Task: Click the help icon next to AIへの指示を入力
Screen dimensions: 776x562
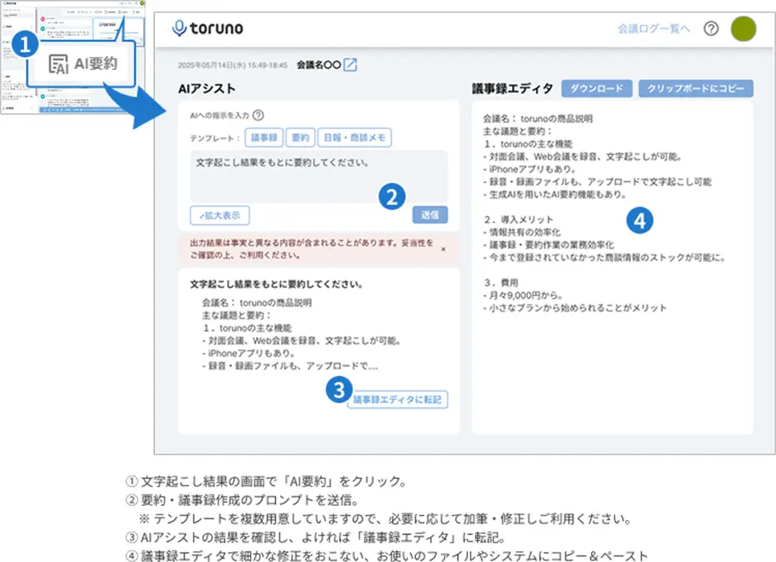Action: [258, 115]
